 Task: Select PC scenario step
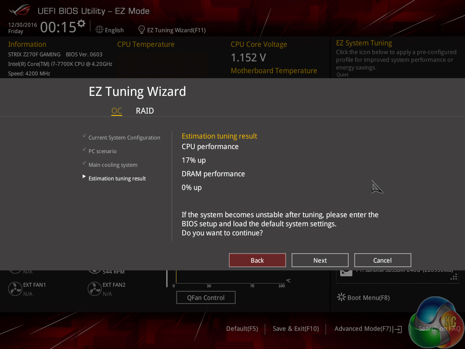pos(102,151)
